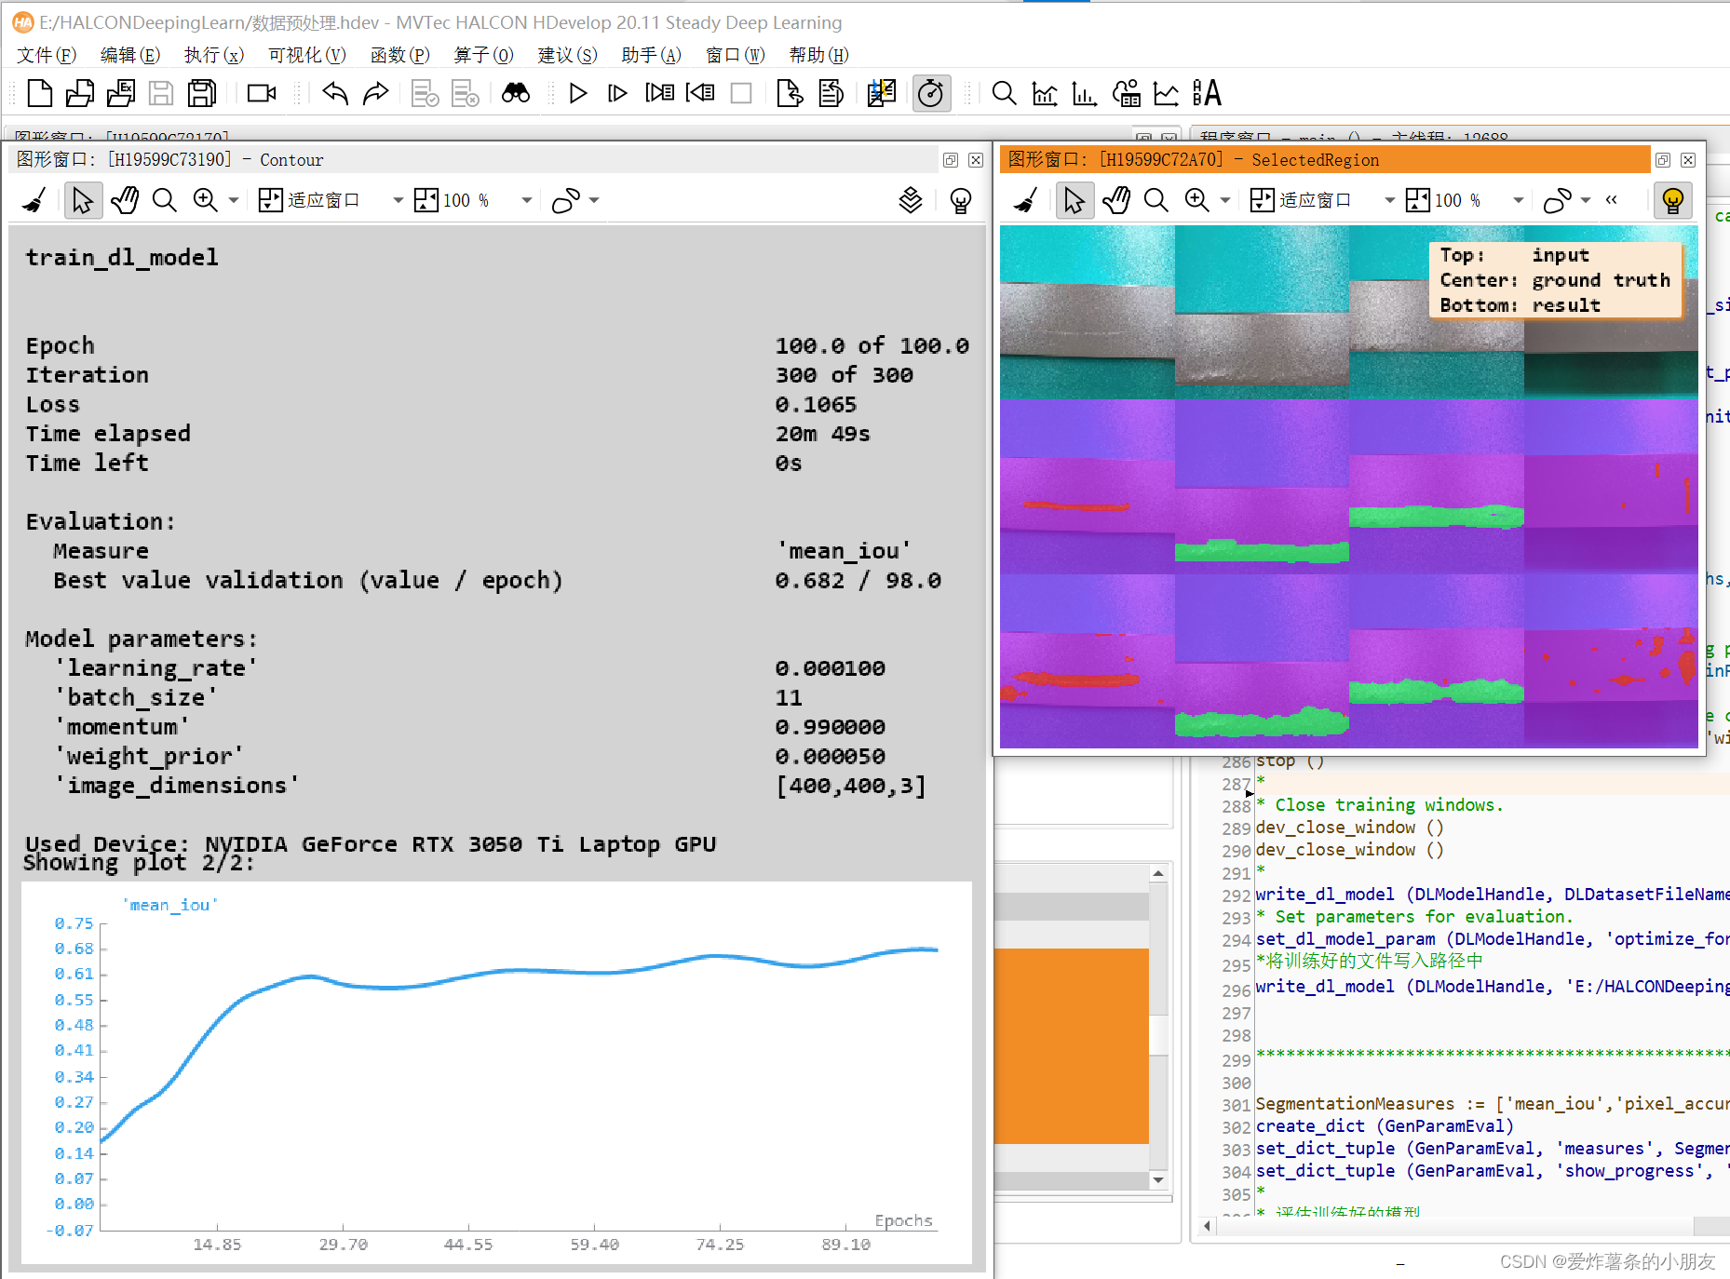
Task: Open the ROI draw dropdown in Contour window
Action: [594, 200]
